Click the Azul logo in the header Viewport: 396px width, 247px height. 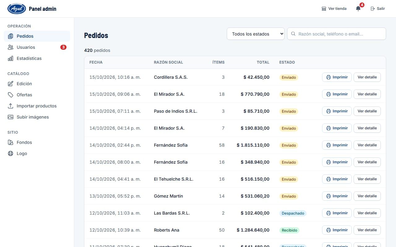17,9
